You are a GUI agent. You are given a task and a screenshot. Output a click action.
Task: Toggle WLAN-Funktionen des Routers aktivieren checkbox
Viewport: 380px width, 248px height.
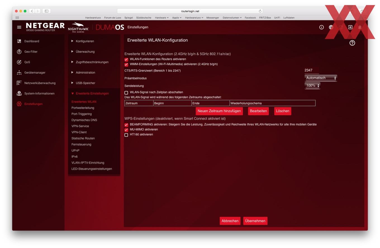[126, 59]
